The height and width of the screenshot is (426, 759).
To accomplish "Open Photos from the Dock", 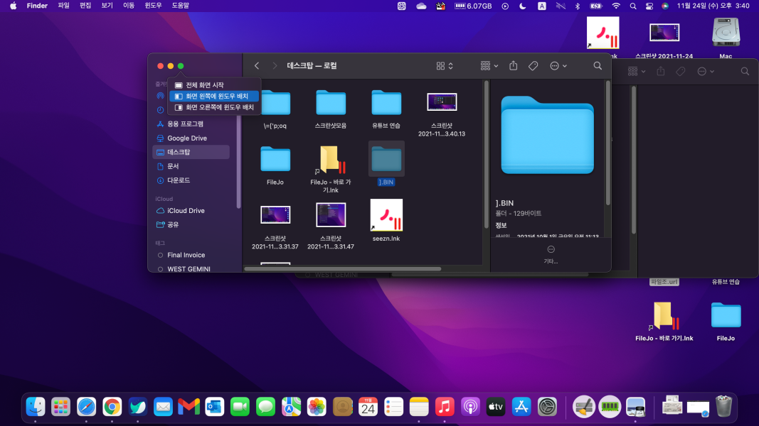I will [317, 407].
